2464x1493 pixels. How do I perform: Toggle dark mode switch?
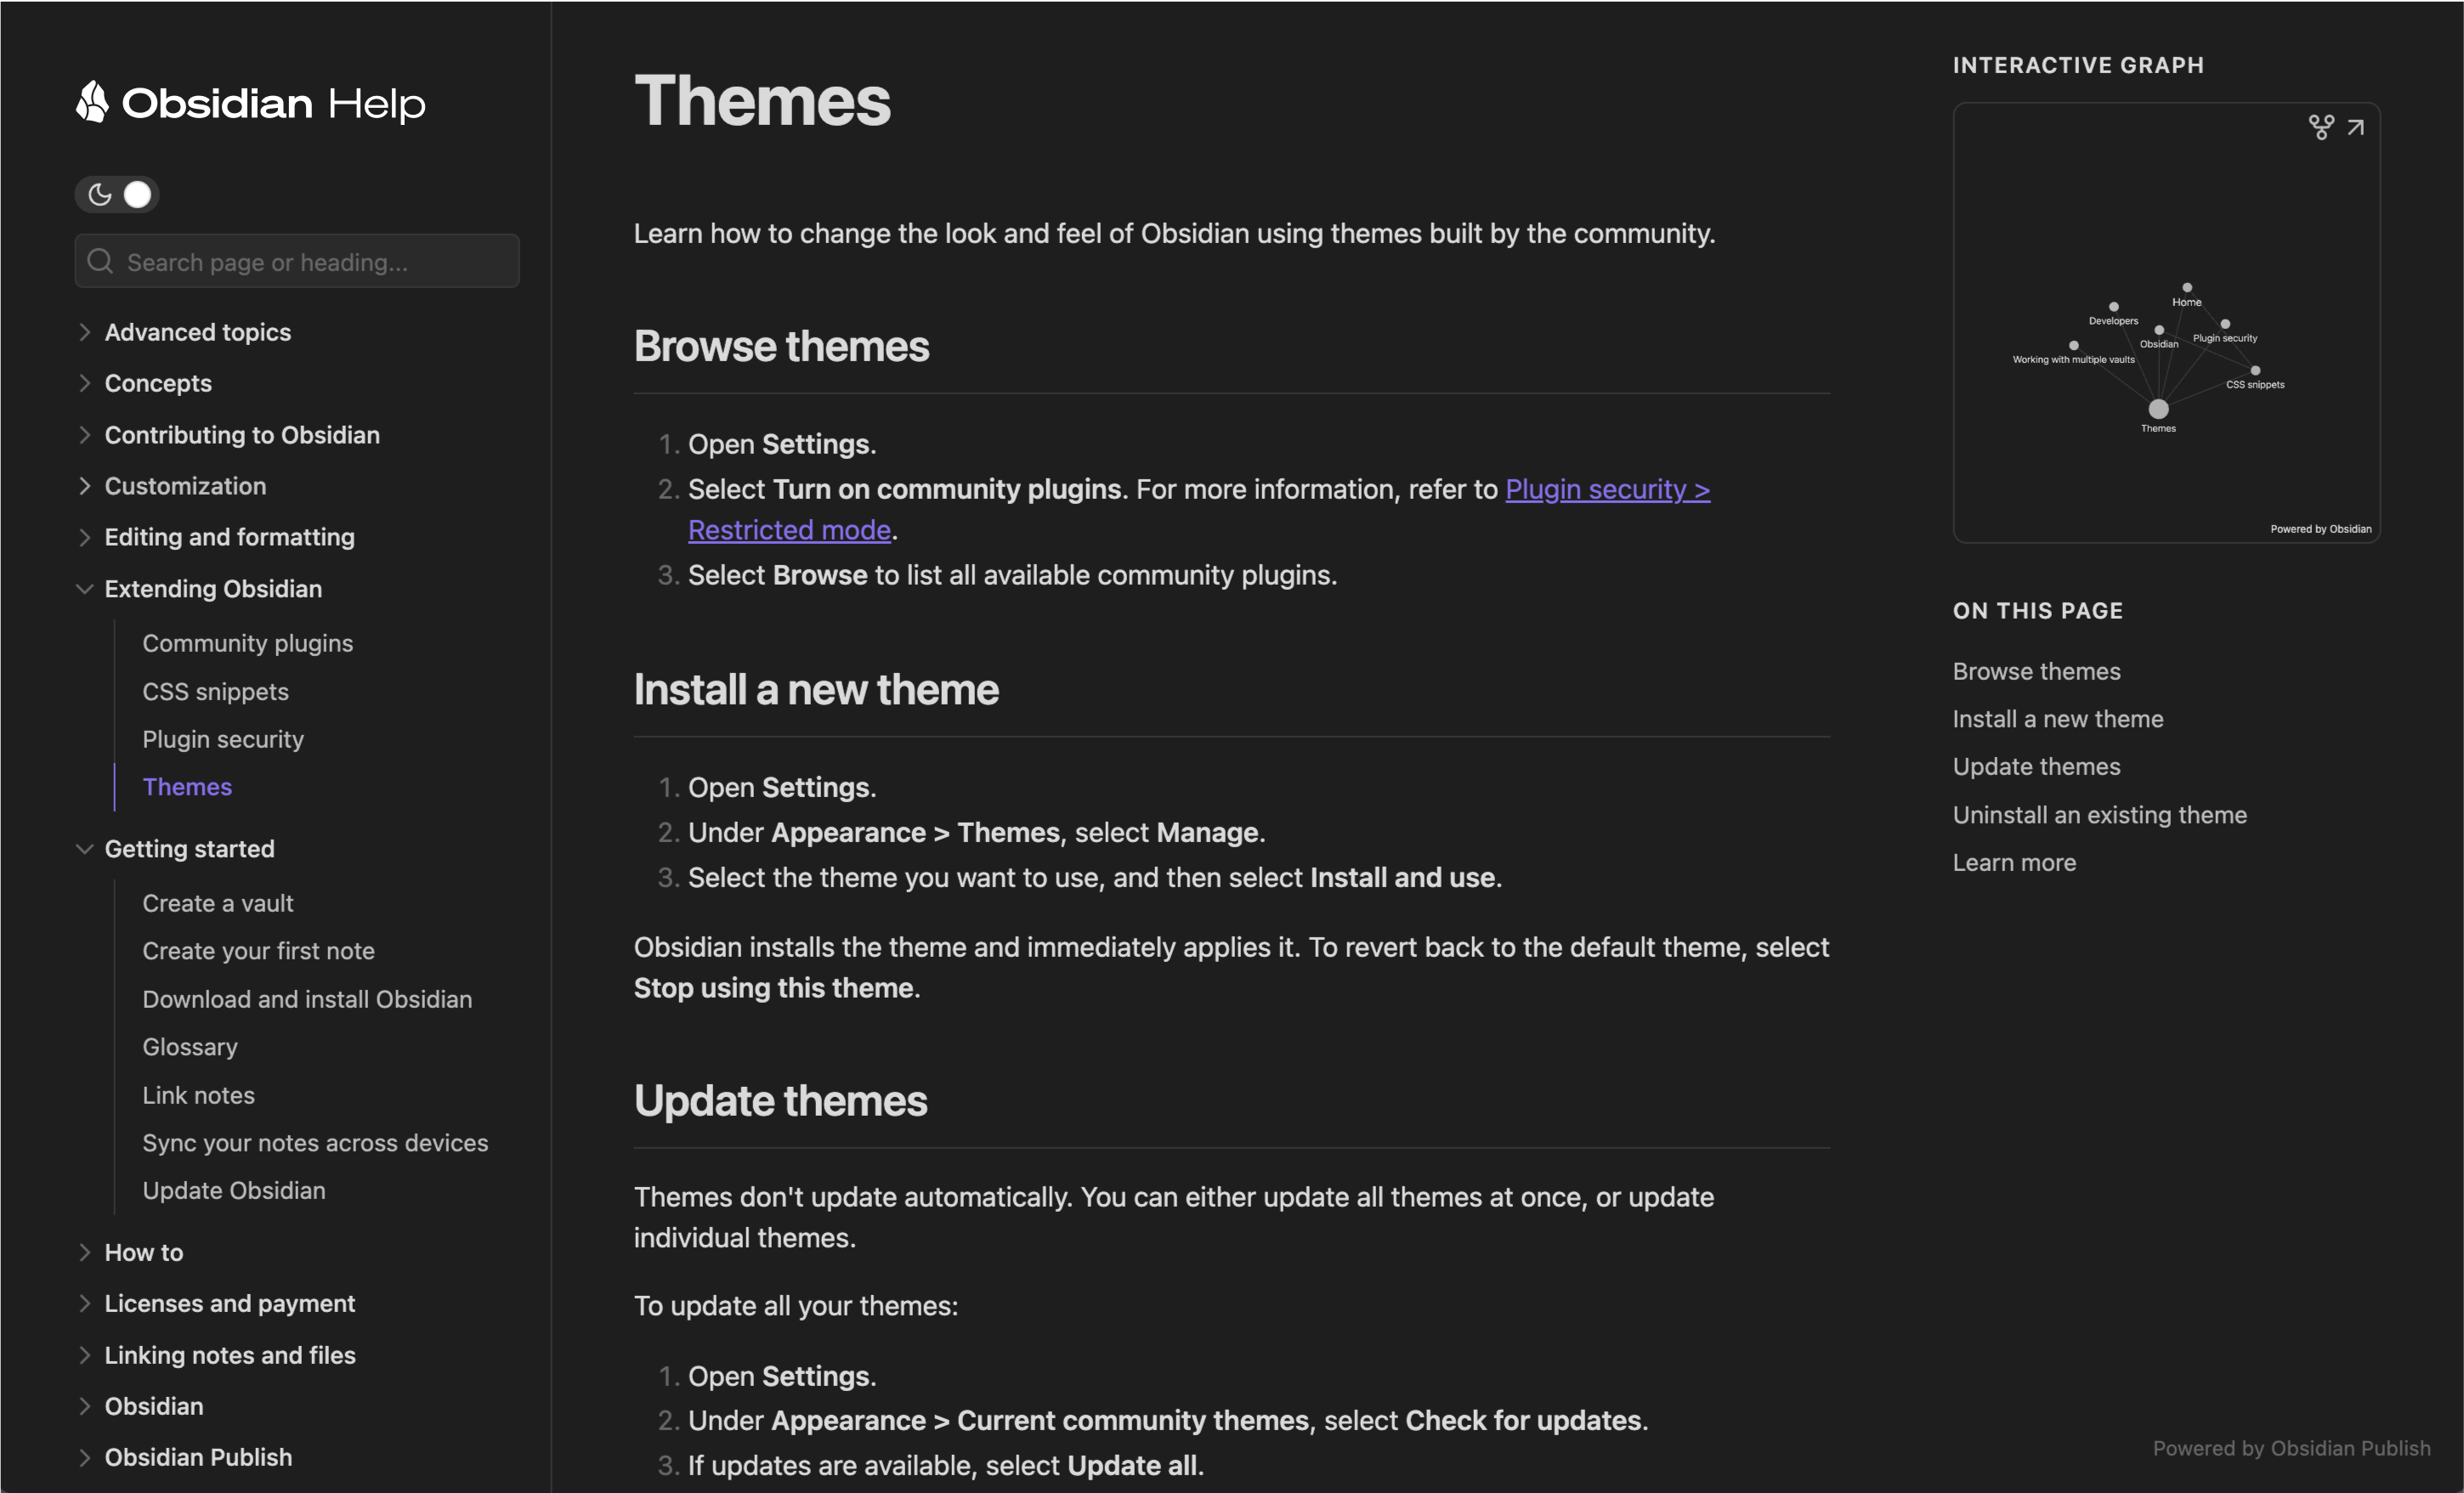pyautogui.click(x=118, y=194)
